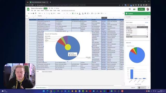Open Spotify from the taskbar
Screen dimensions: 166x93
click(105, 91)
